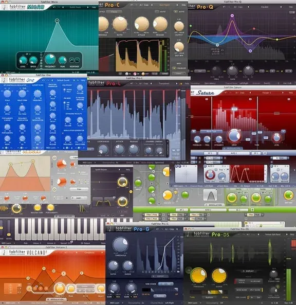This screenshot has width=296, height=305.
Task: Click the filter peak node in Micro display
Action: [57, 21]
